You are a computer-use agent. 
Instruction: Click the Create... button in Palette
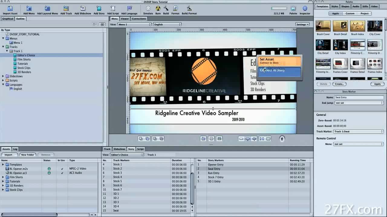(x=339, y=84)
